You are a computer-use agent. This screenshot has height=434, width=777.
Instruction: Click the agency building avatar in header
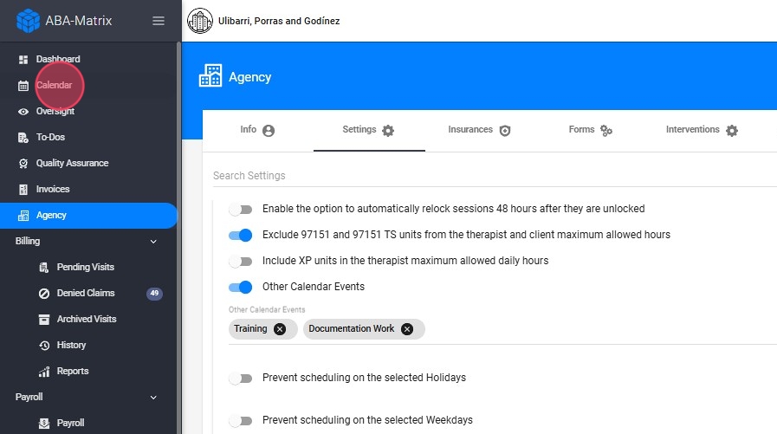coord(200,21)
